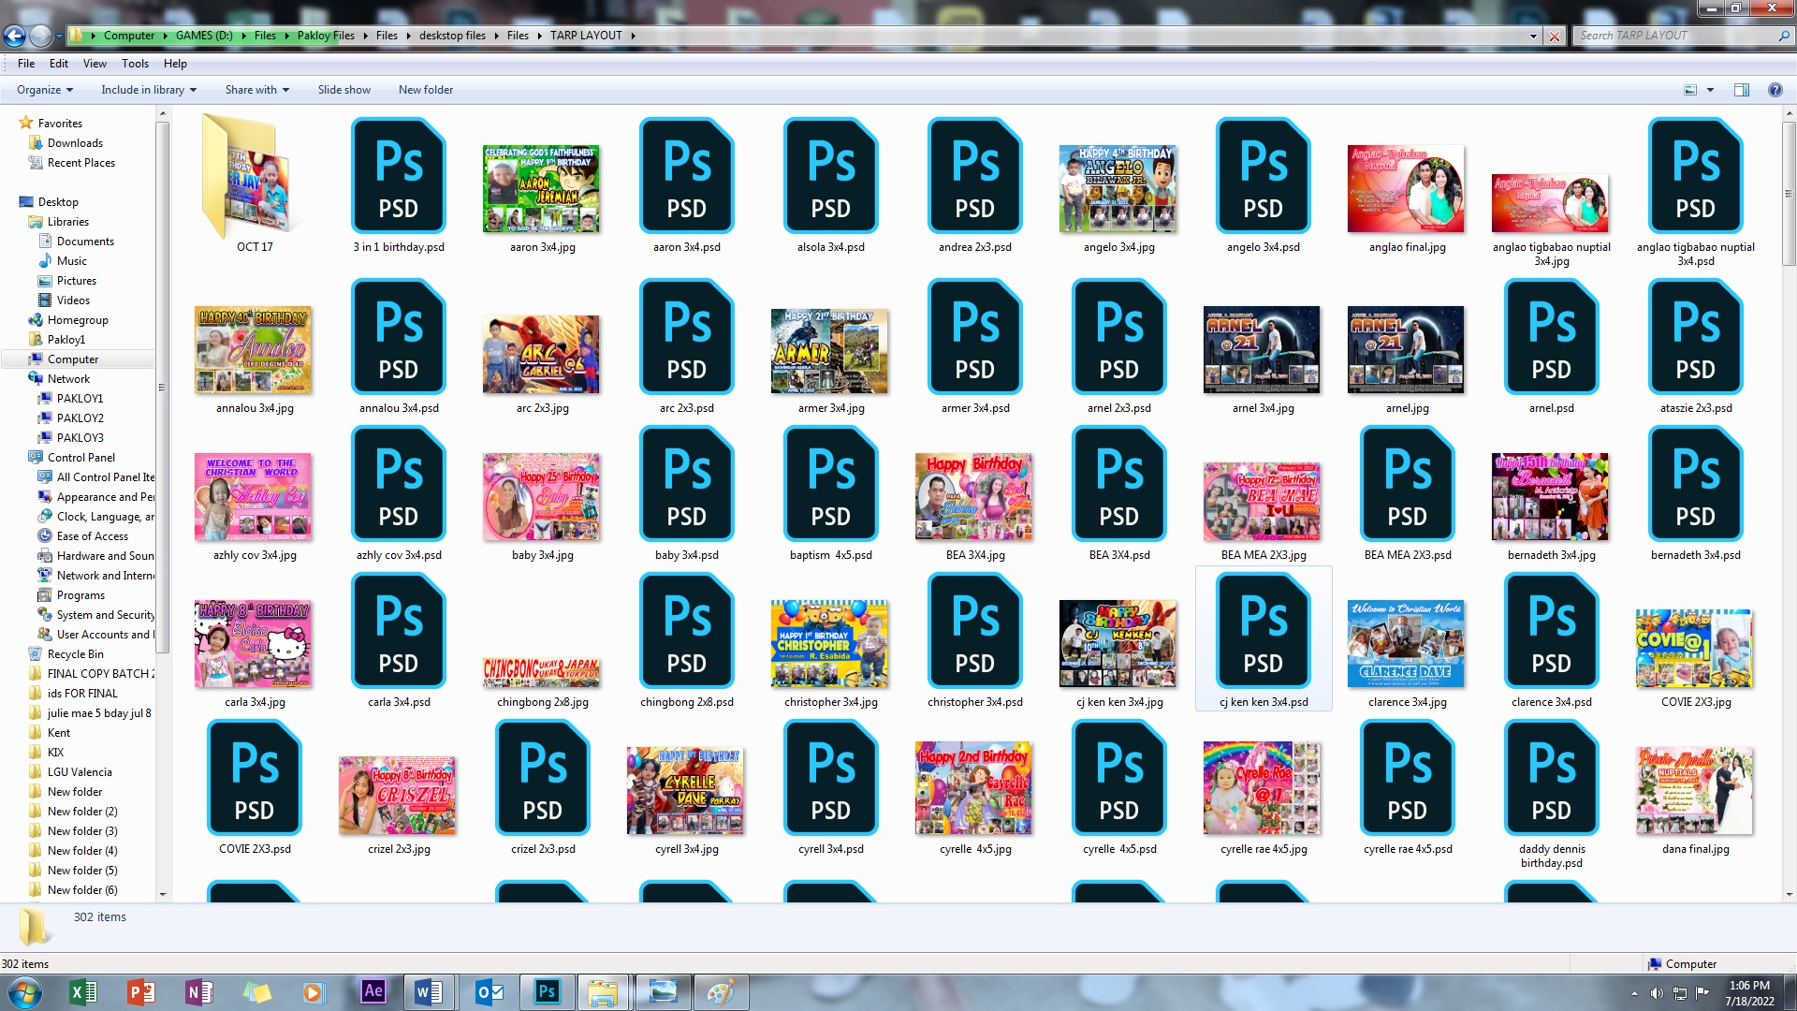Click the New folder button
Viewport: 1797px width, 1011px height.
click(425, 90)
